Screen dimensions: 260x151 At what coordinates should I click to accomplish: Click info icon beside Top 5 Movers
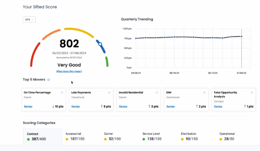[x=49, y=79]
